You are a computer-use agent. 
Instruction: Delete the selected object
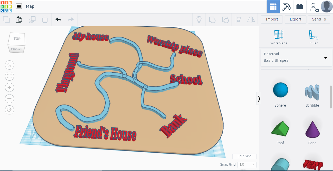tap(45, 19)
